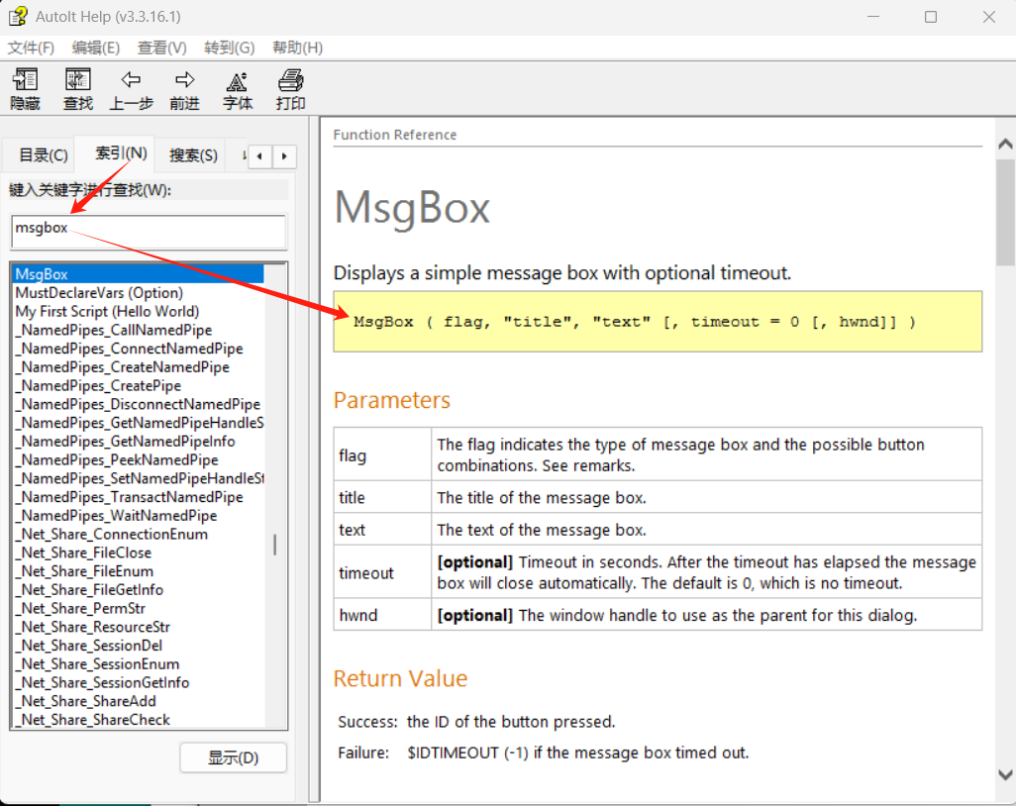Click the 打印 (Print) printer icon

pyautogui.click(x=290, y=89)
